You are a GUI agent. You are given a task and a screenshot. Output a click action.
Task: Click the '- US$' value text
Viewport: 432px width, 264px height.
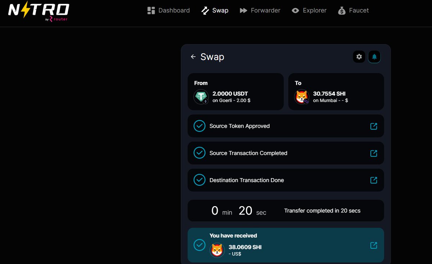[x=235, y=254]
